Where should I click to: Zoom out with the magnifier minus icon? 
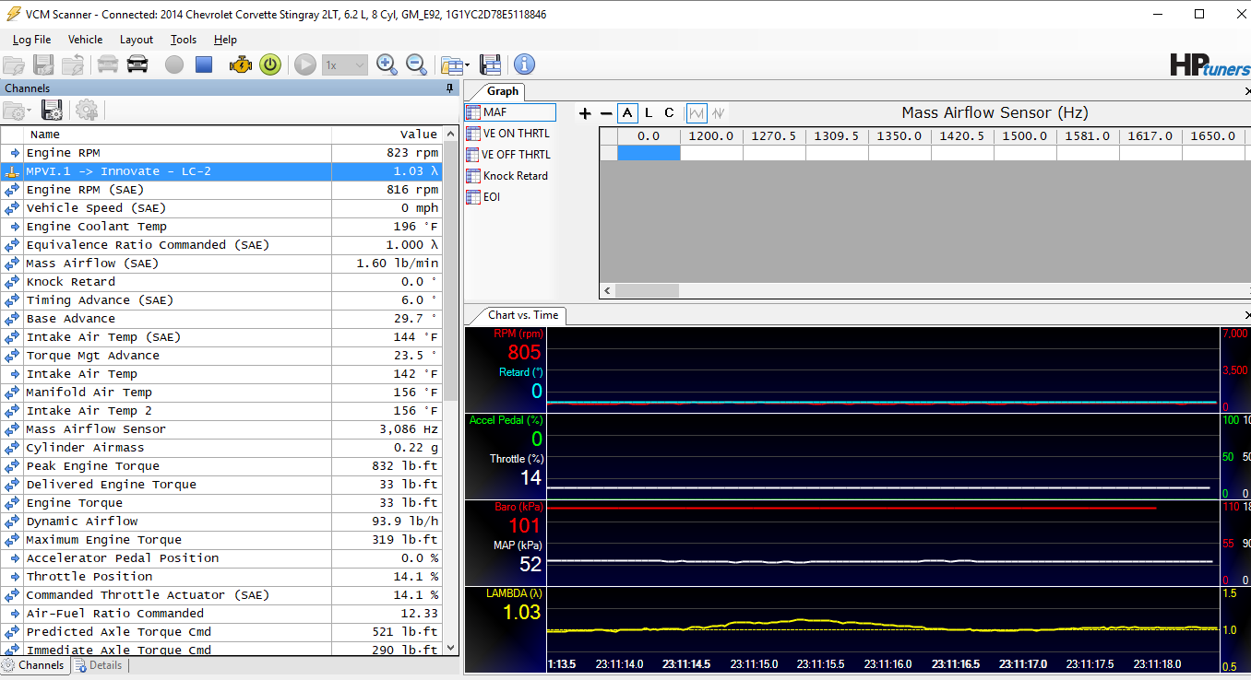pyautogui.click(x=417, y=64)
